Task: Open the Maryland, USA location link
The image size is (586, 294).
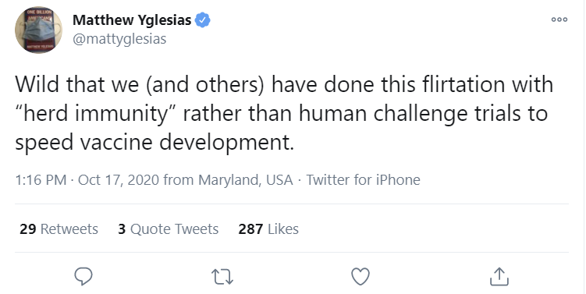Action: click(246, 179)
